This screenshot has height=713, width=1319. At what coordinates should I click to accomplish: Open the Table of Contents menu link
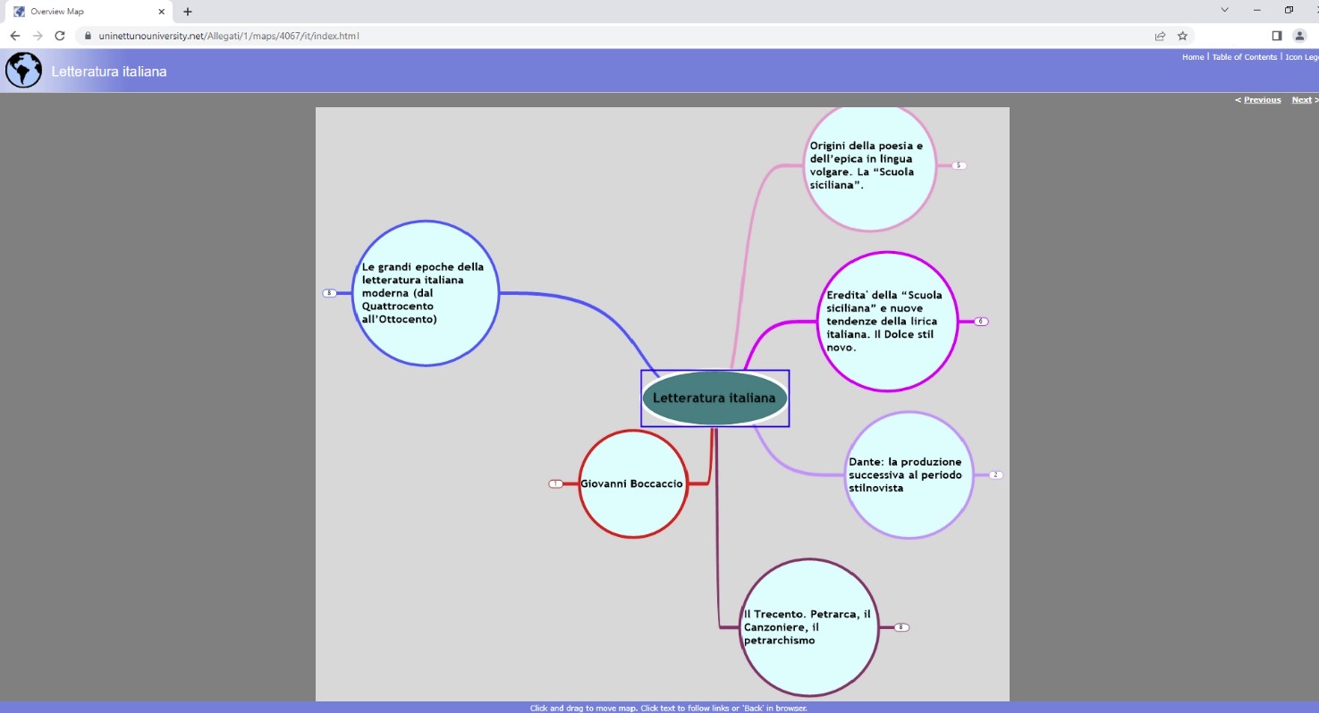1244,57
